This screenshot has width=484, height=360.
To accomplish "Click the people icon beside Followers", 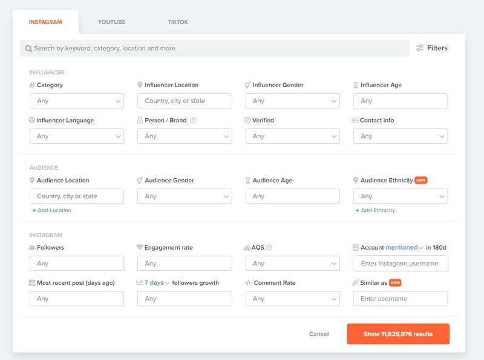I will pyautogui.click(x=32, y=247).
